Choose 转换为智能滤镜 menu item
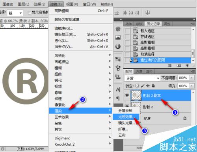This screenshot has height=152, width=197. coord(81,20)
